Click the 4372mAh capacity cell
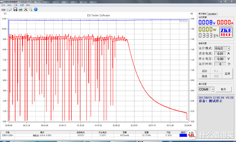 pyautogui.click(x=124, y=135)
